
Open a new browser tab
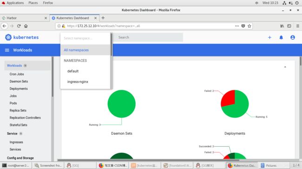click(x=103, y=18)
